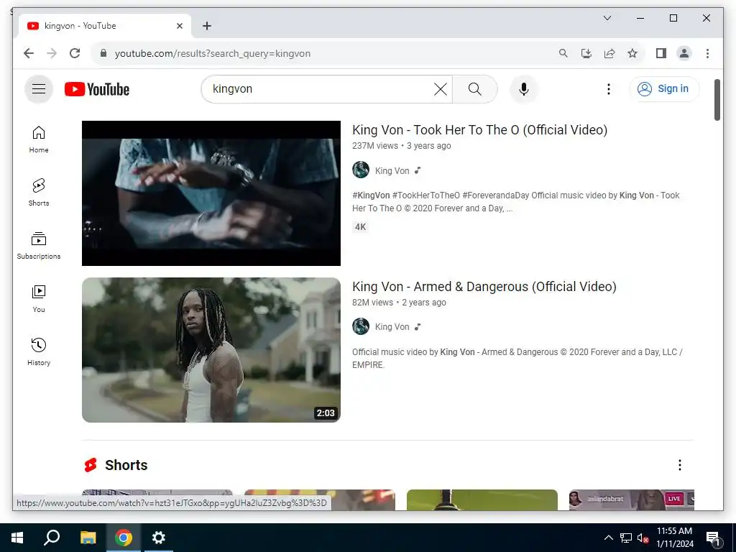Open Windows Start menu
The height and width of the screenshot is (552, 736).
(x=17, y=538)
